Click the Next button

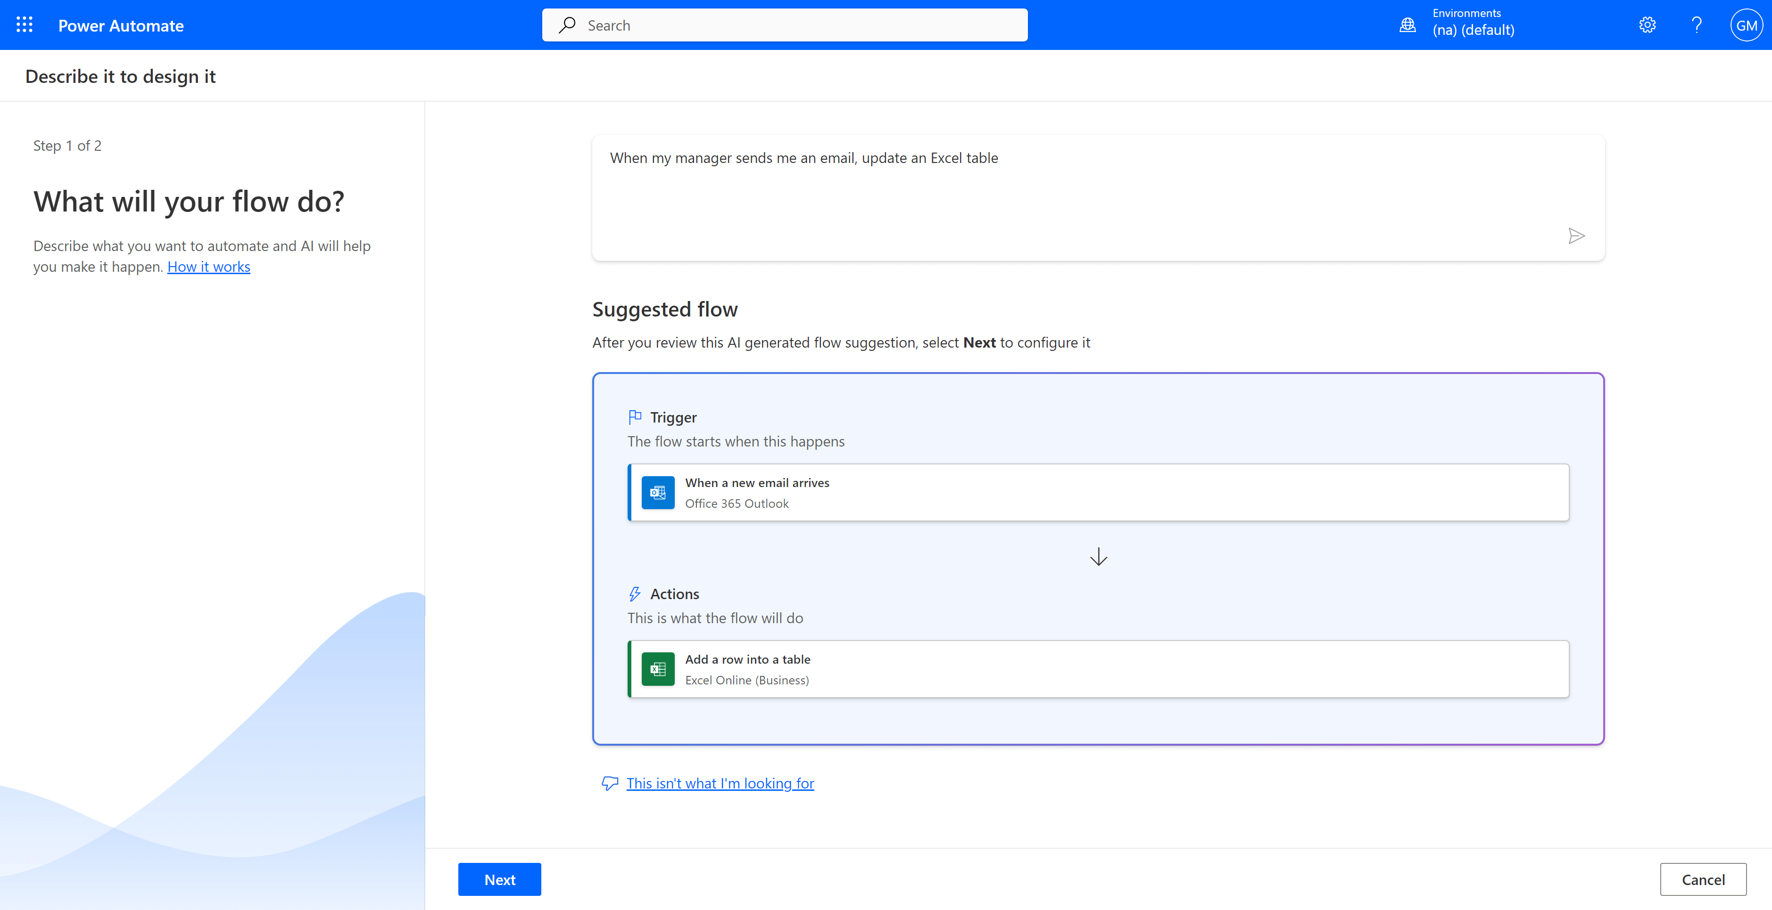[499, 880]
